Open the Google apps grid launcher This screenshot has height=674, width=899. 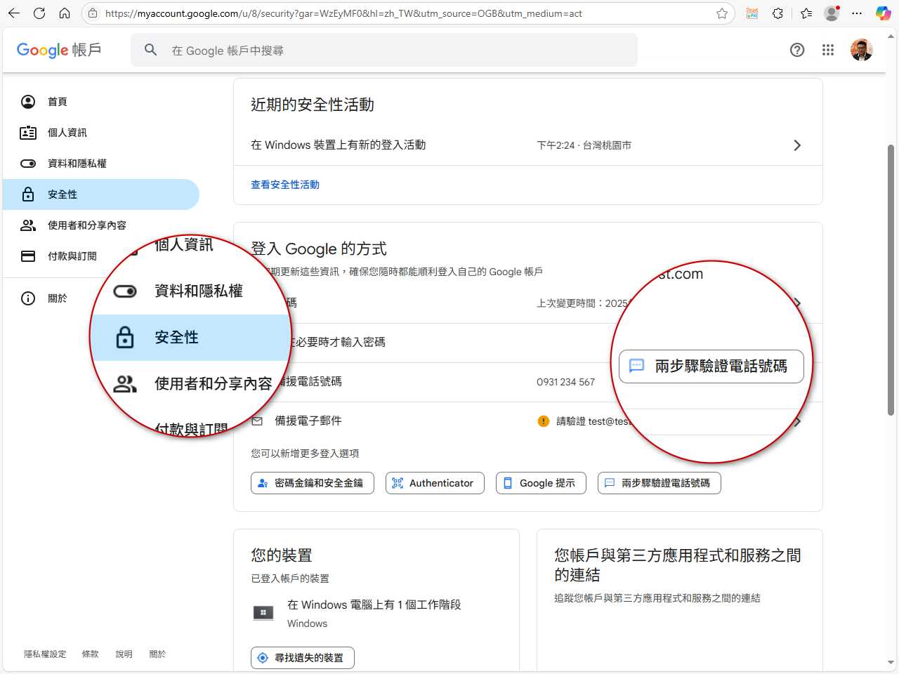point(828,50)
